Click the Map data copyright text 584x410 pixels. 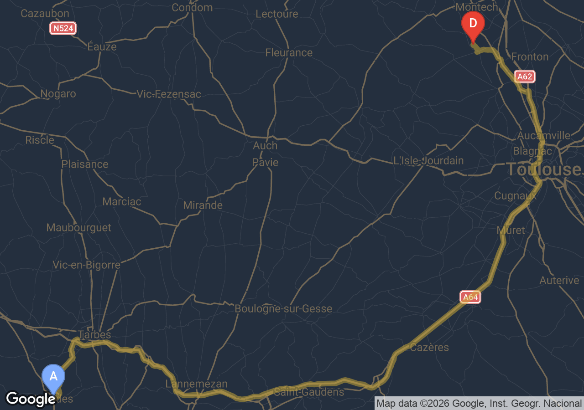click(x=479, y=403)
